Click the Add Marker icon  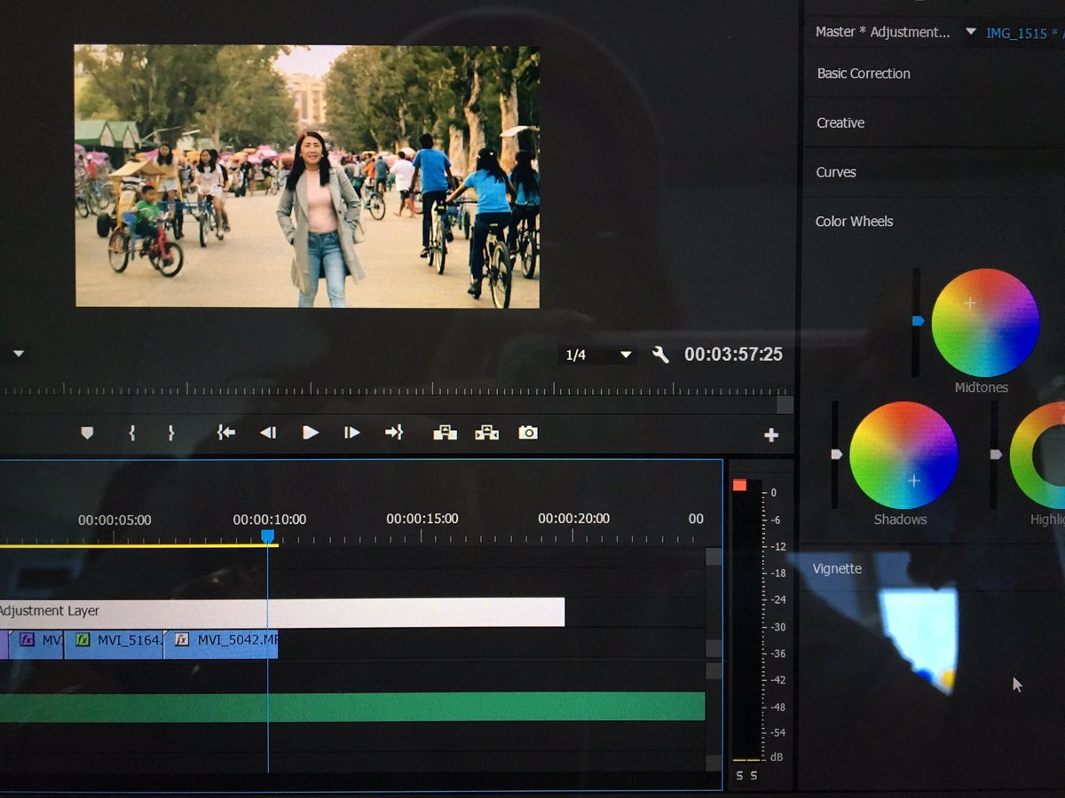(x=86, y=433)
